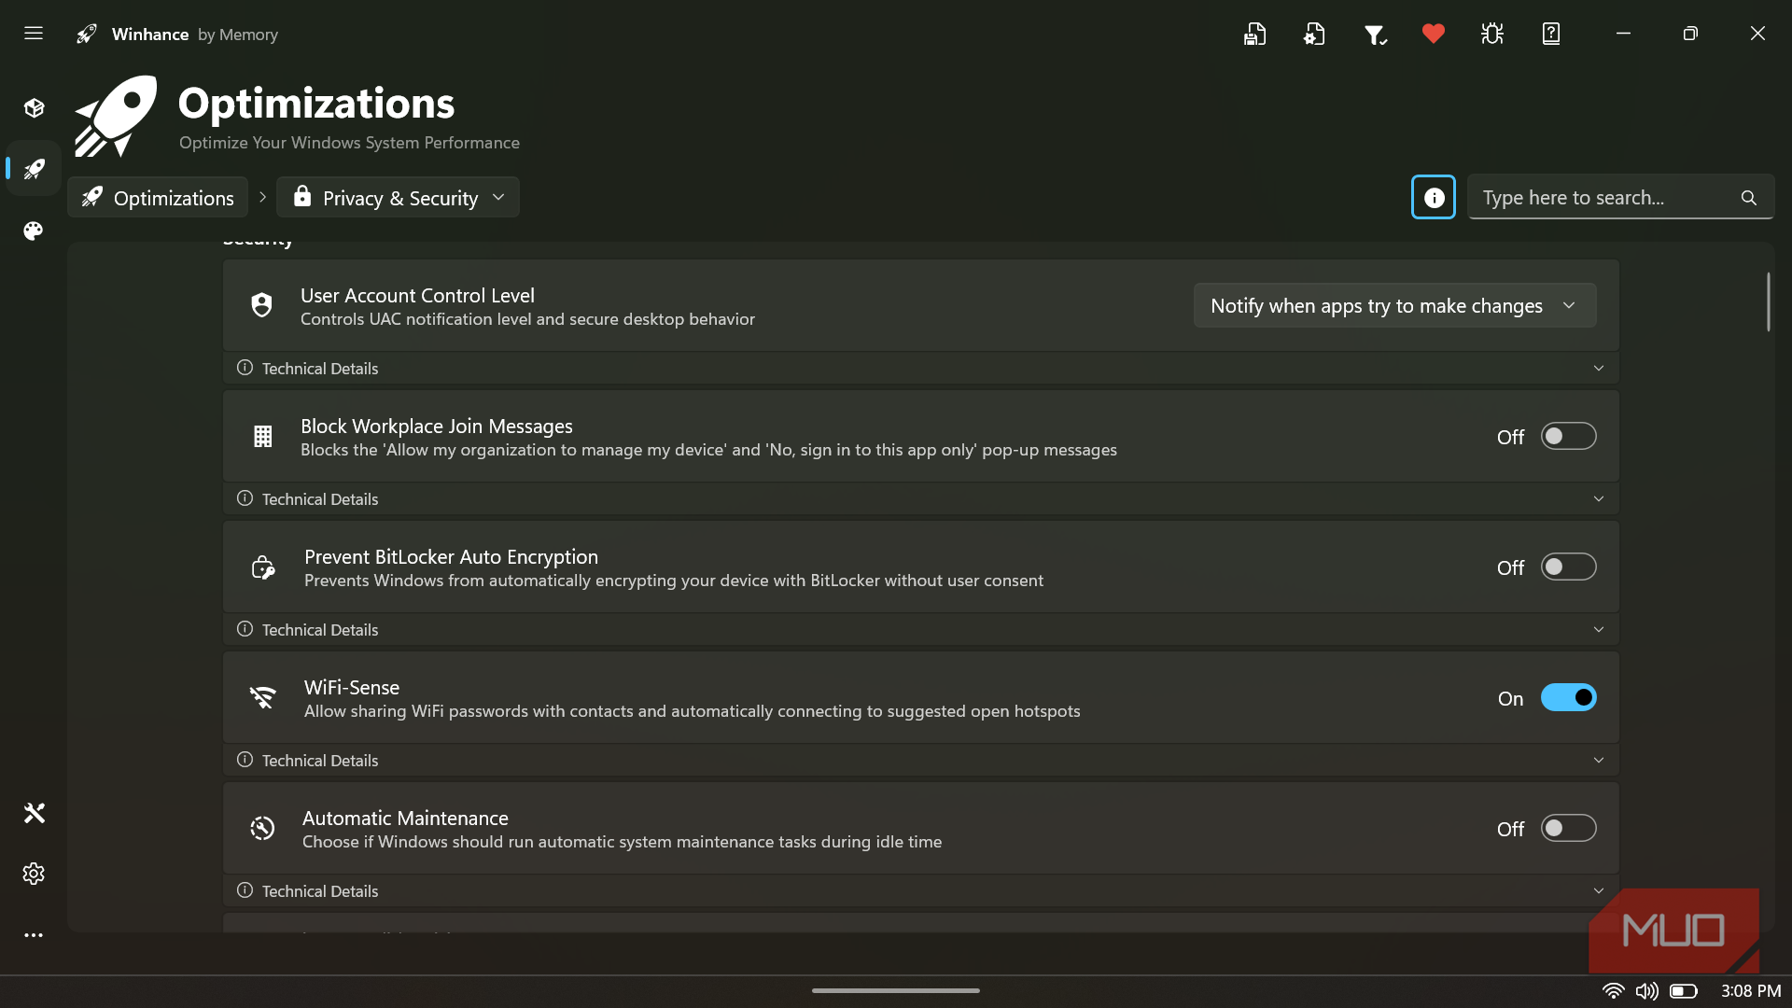
Task: Expand Technical Details under User Account Control
Action: [x=920, y=369]
